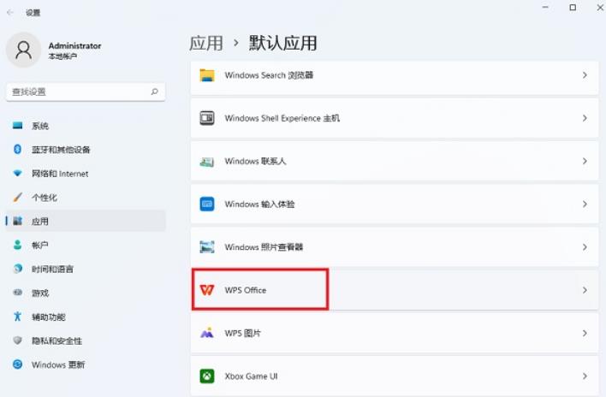Screen dimensions: 606x397
Task: Open 系统 settings category
Action: coord(86,126)
